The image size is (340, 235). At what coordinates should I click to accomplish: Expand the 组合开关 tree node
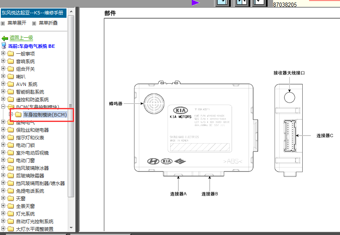[3, 69]
